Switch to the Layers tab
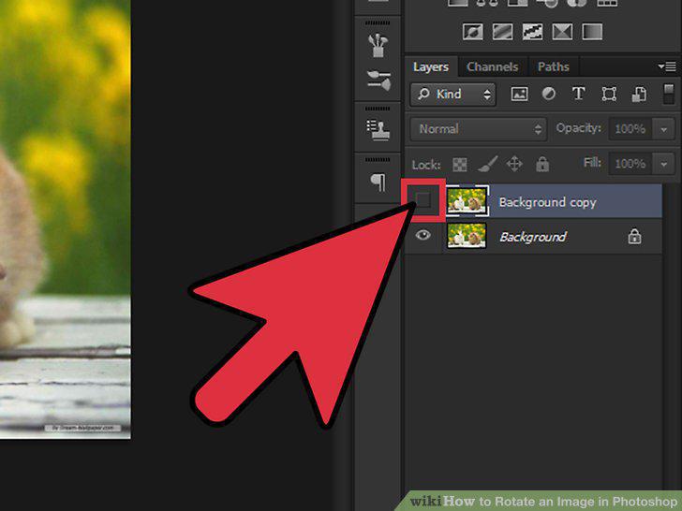Image resolution: width=682 pixels, height=511 pixels. 431,67
